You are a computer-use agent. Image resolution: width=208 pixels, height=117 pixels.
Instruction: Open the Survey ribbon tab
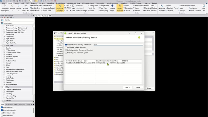tap(17, 3)
